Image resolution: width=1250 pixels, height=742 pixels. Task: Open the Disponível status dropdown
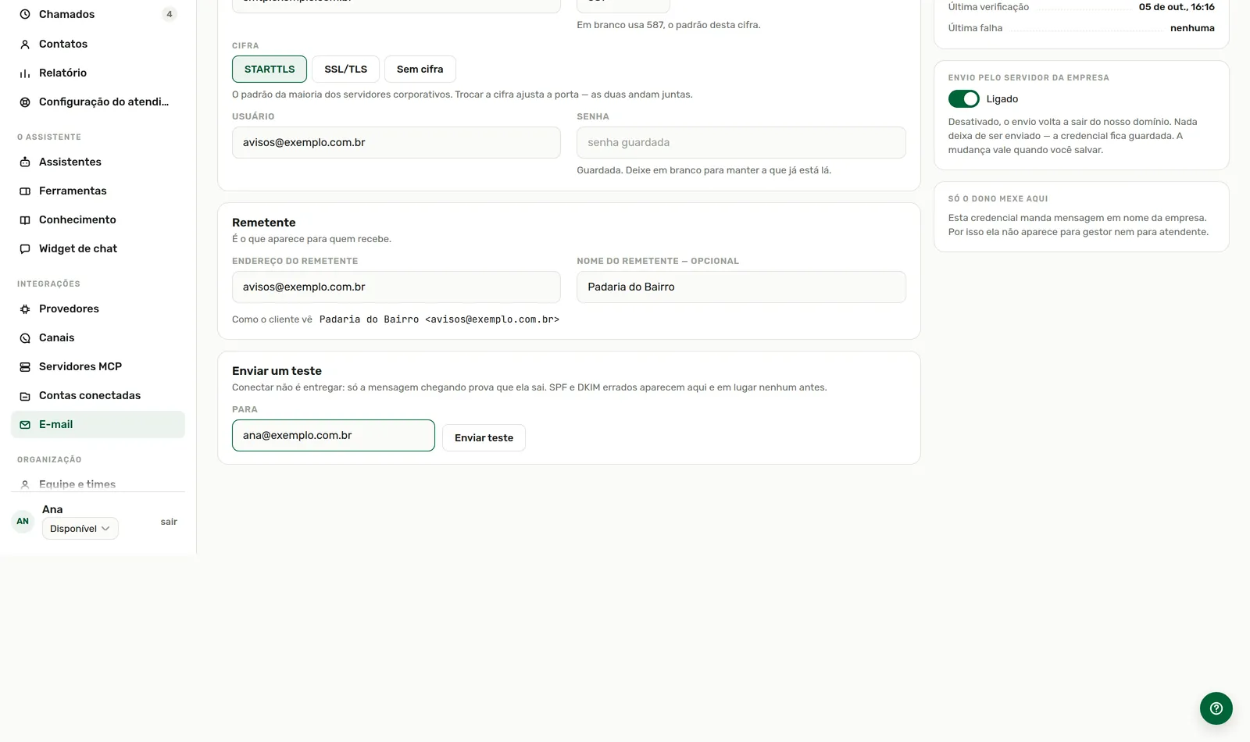[x=80, y=529]
